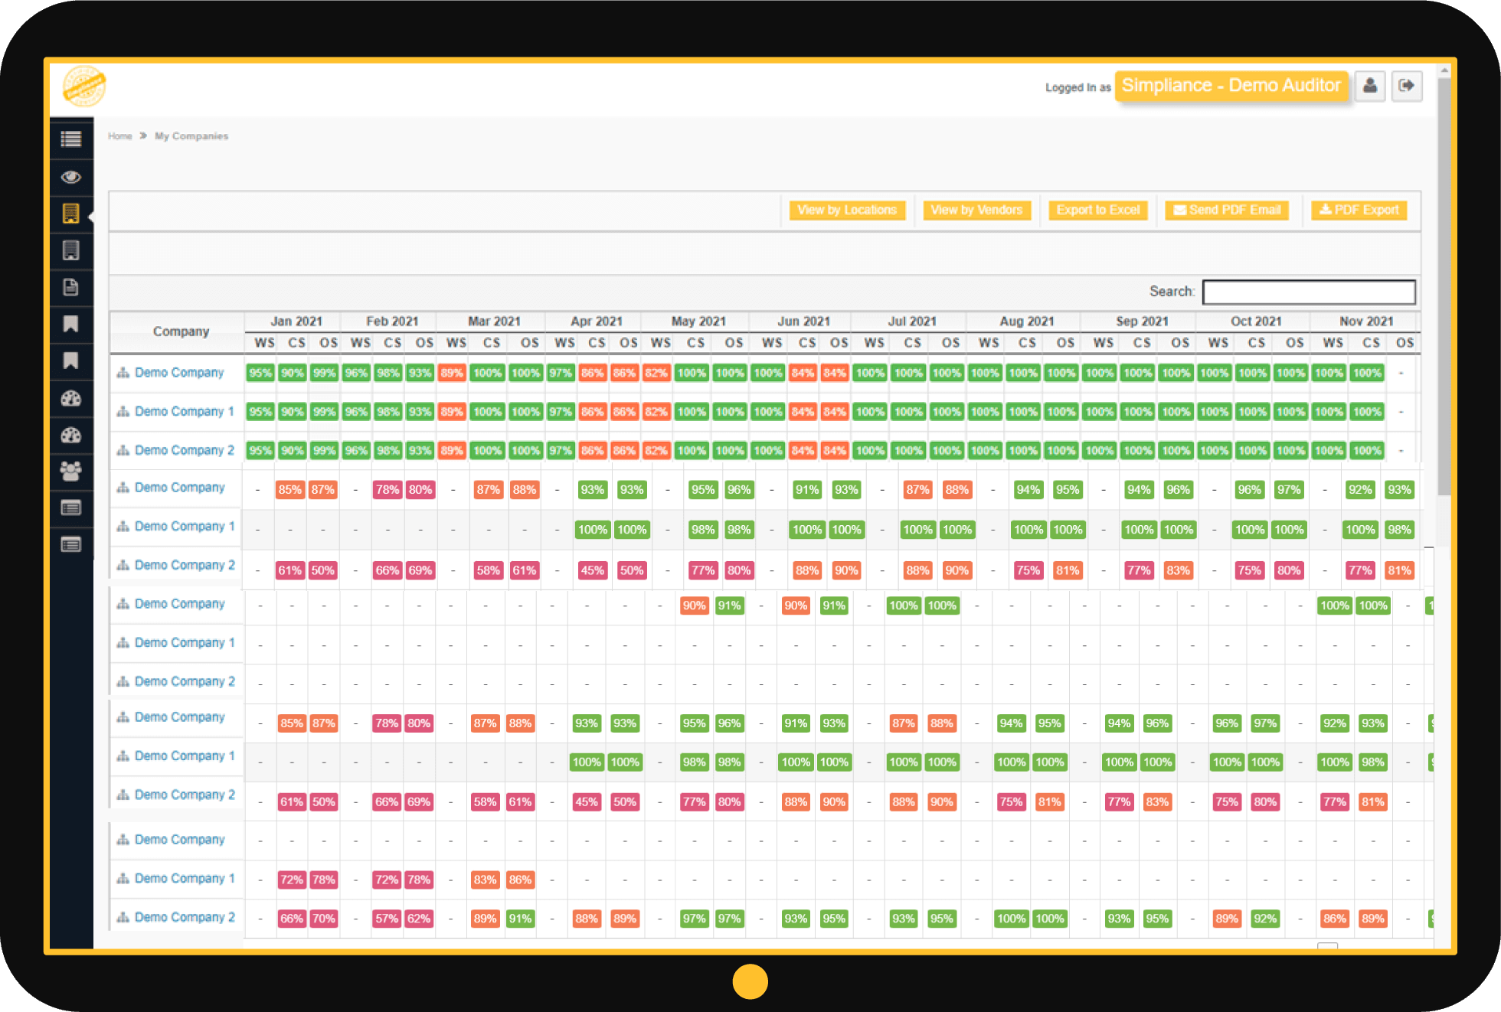Click the View by Vendors button
The image size is (1501, 1012).
[976, 210]
